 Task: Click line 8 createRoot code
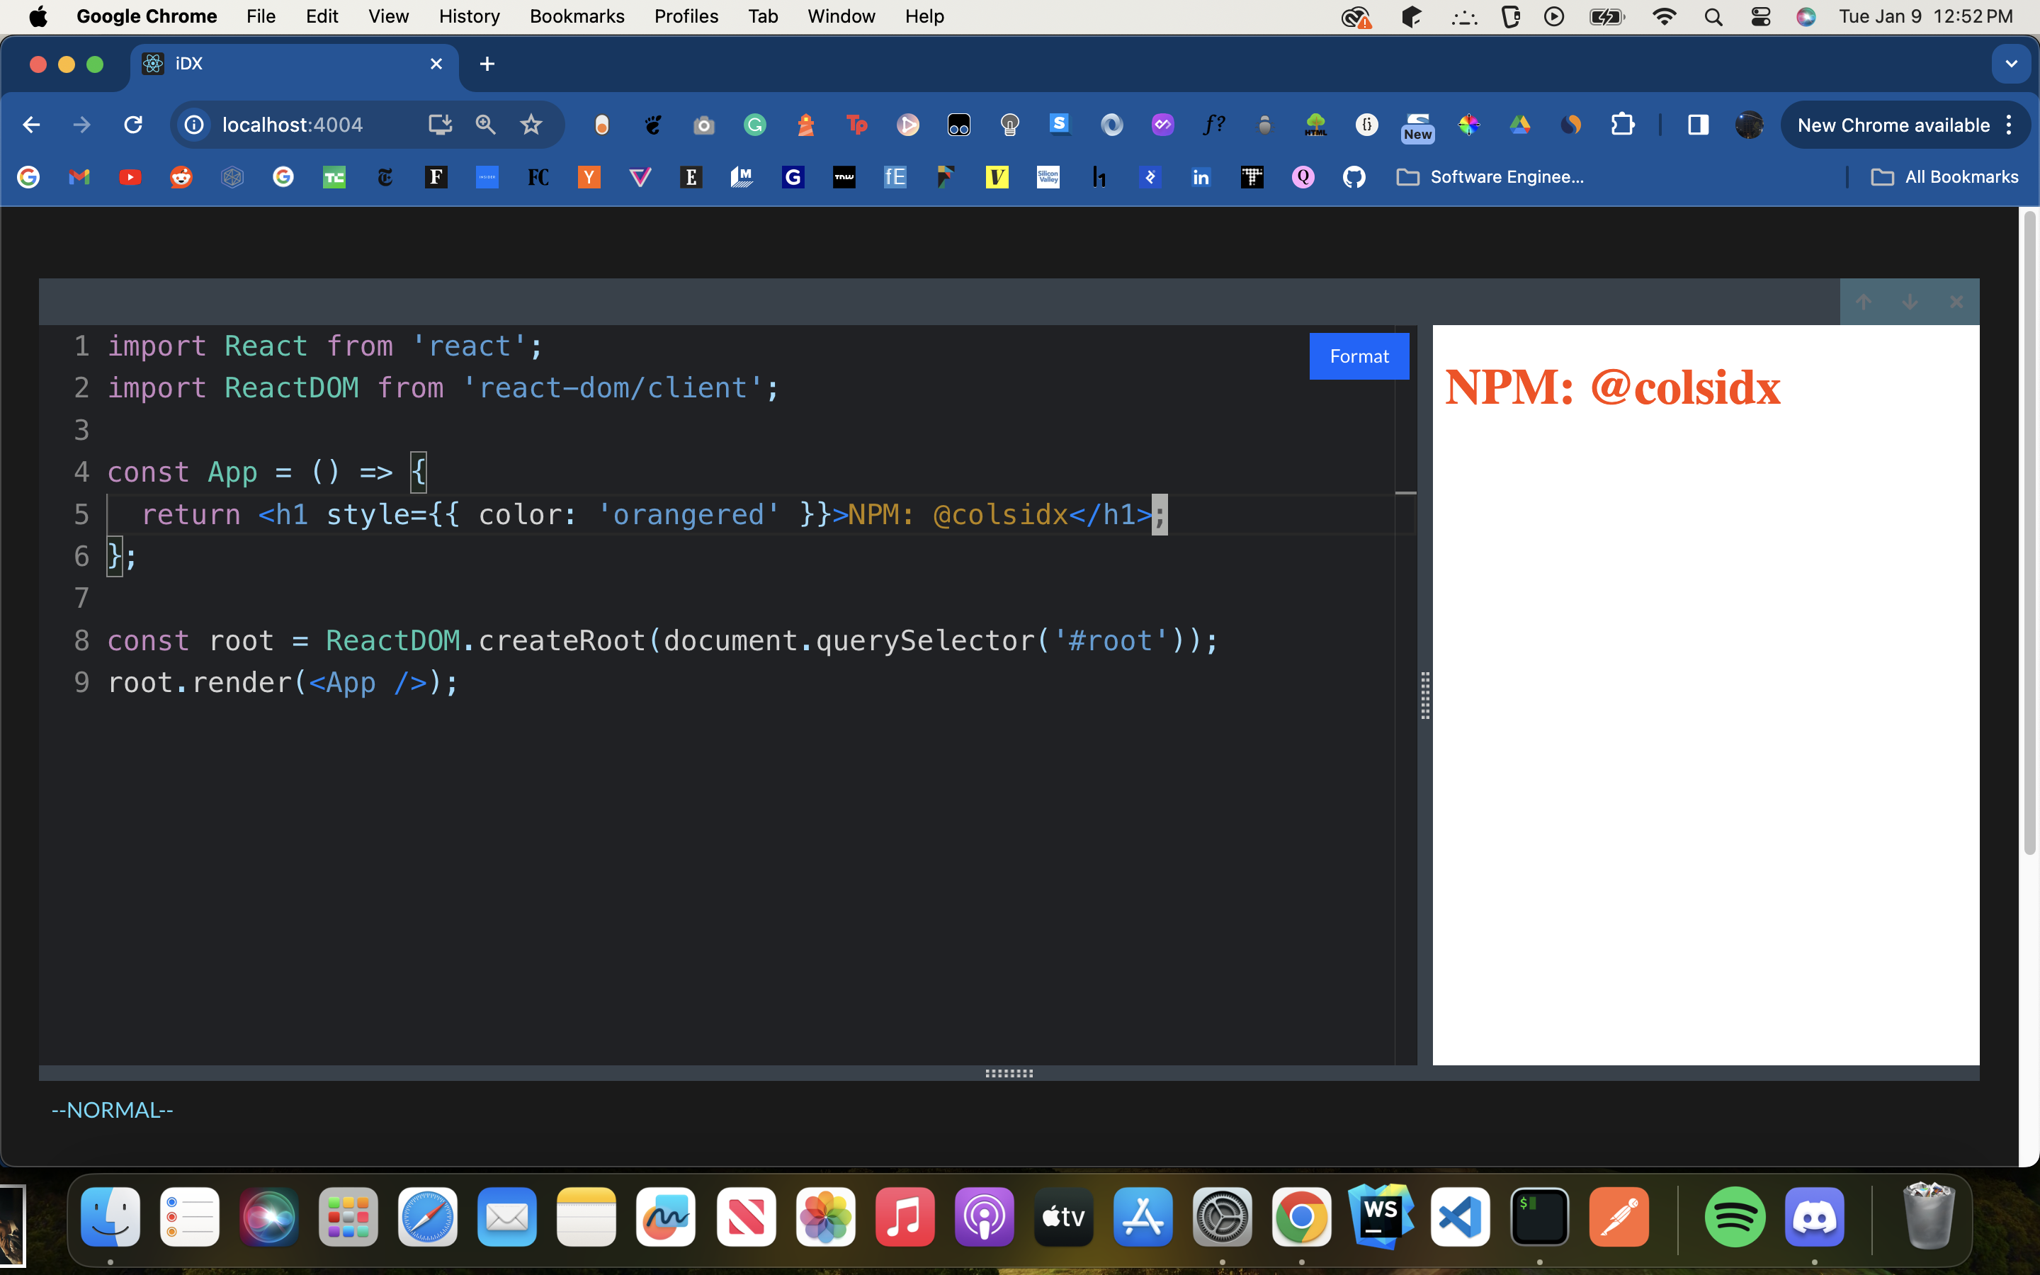[x=662, y=641]
